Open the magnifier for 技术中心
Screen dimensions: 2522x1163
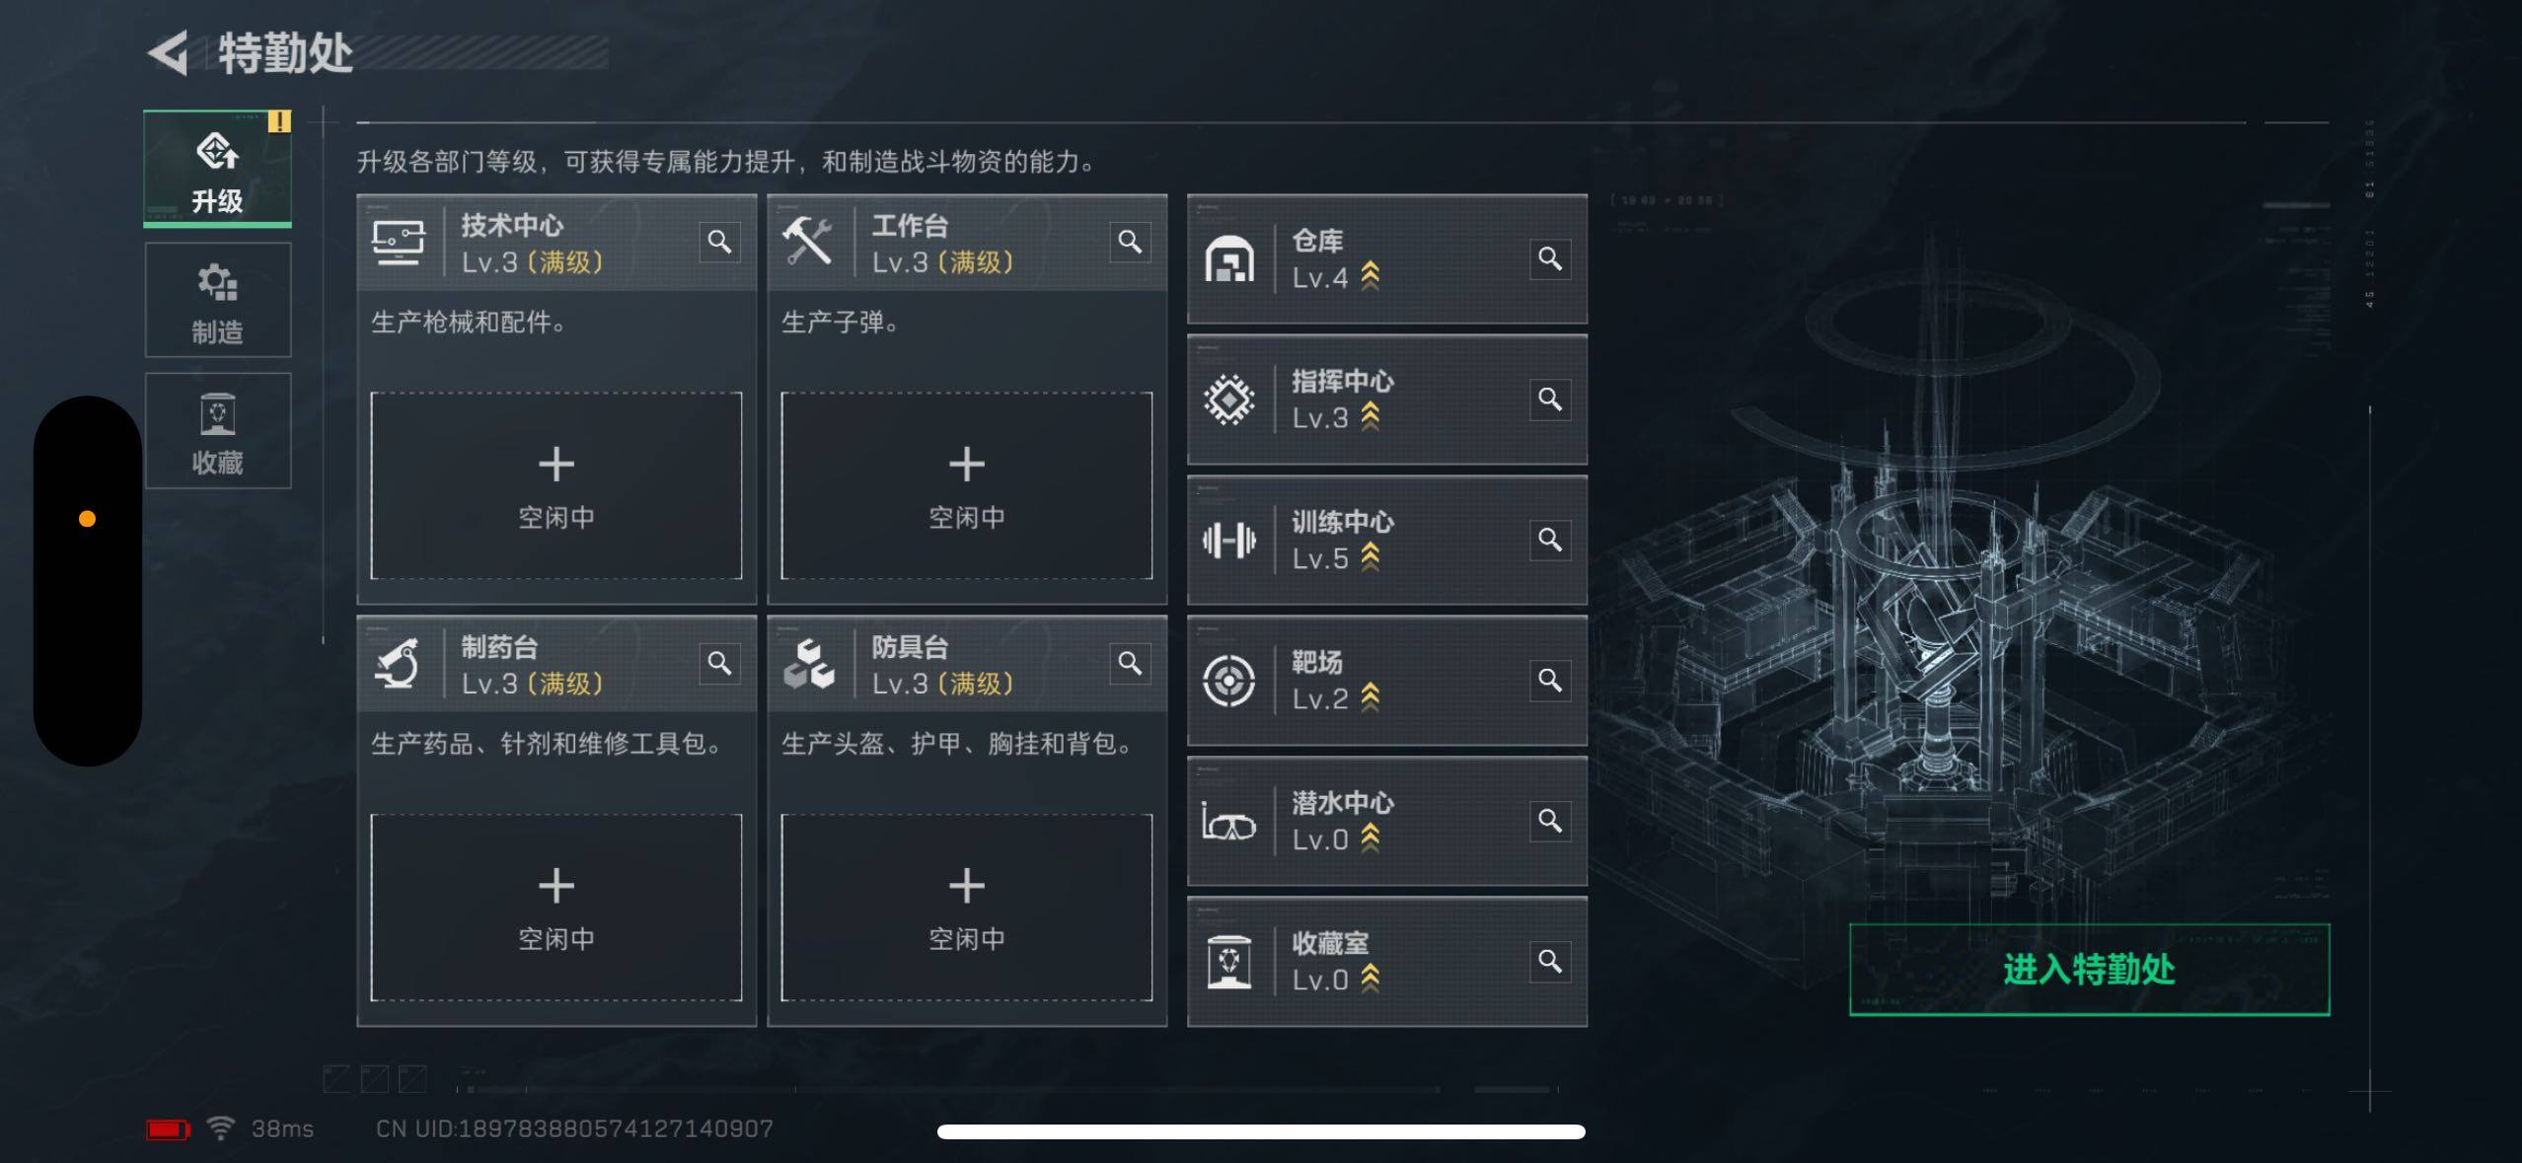[719, 242]
